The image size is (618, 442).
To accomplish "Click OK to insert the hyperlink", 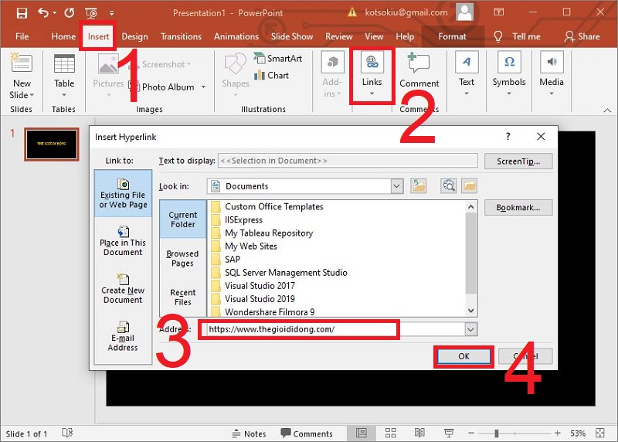I will tap(463, 356).
